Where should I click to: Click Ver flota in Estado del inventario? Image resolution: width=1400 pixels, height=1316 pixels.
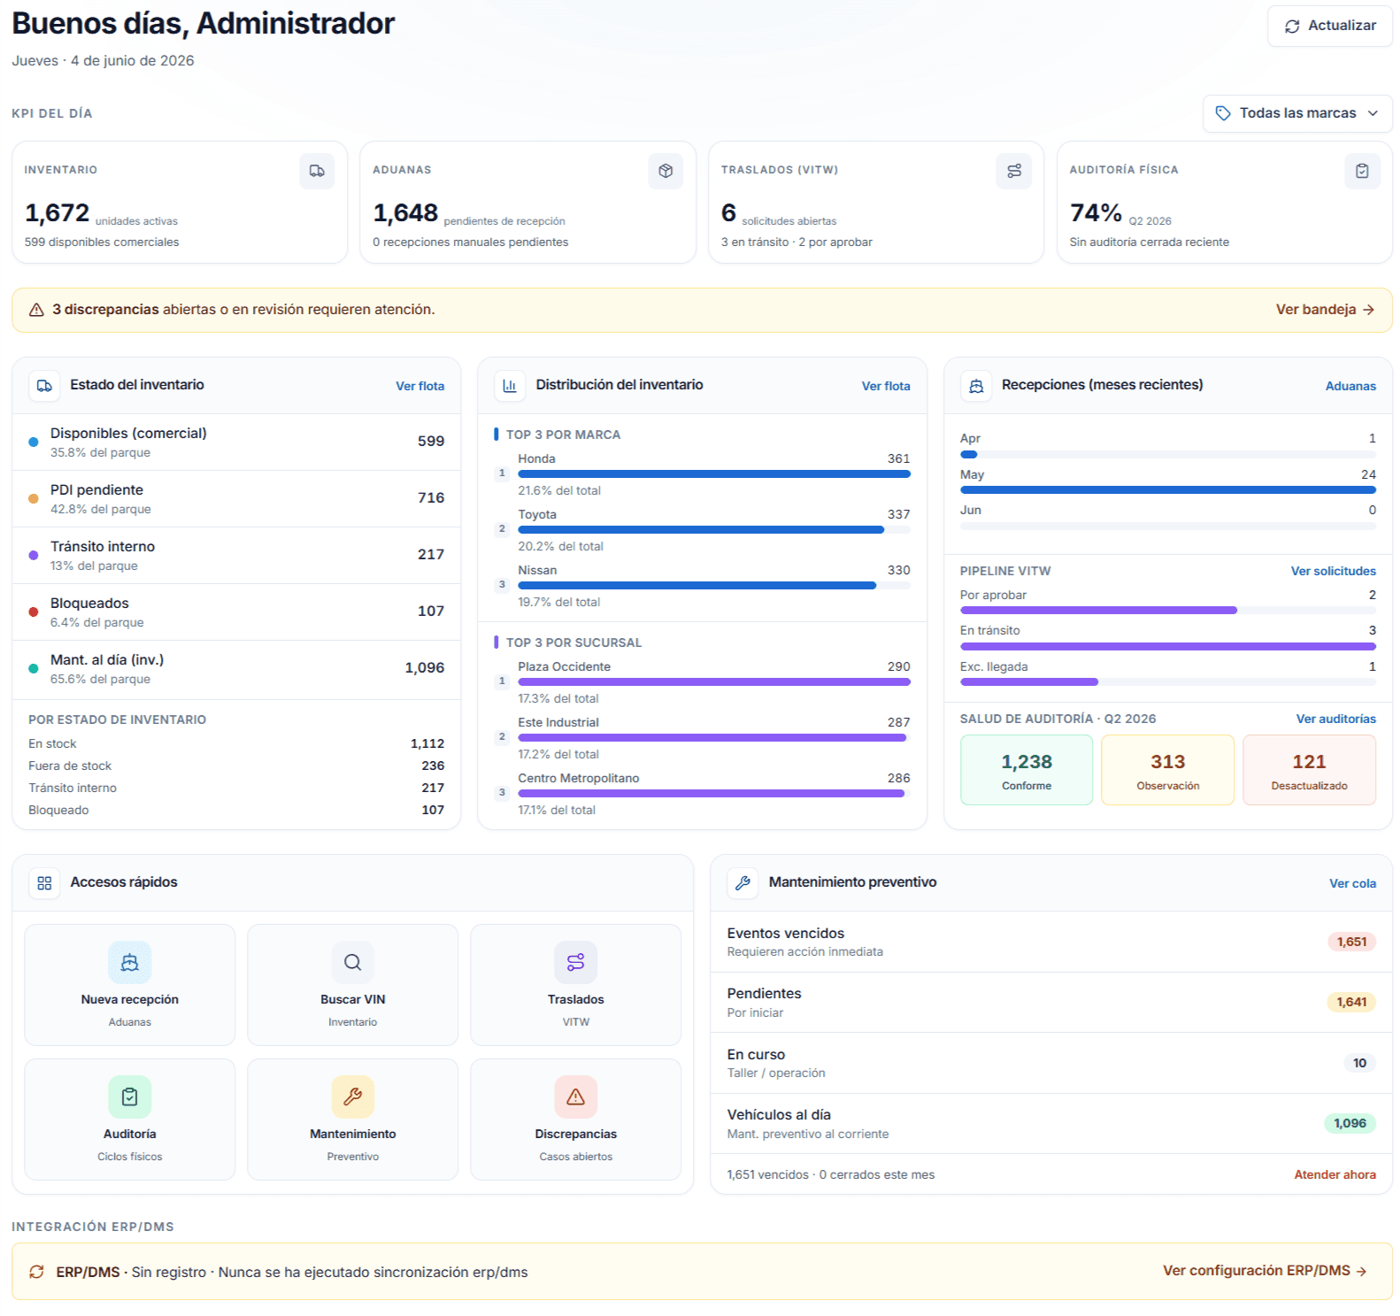coord(419,386)
